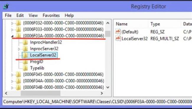The width and height of the screenshot is (192, 109).
Task: Click the ProgID folder icon
Action: click(25, 62)
